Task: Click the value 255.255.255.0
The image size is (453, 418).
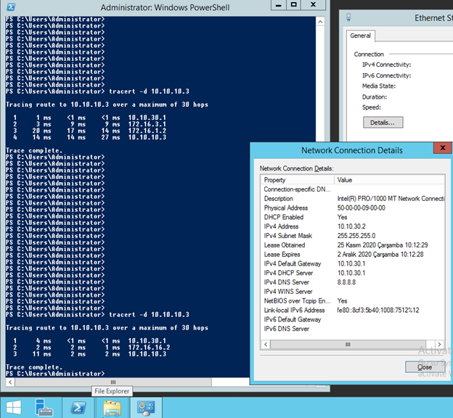Action: (356, 235)
